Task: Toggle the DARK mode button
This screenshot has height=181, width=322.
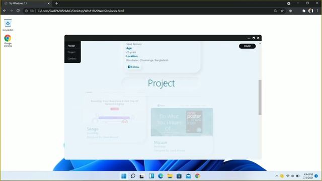Action: click(x=247, y=46)
